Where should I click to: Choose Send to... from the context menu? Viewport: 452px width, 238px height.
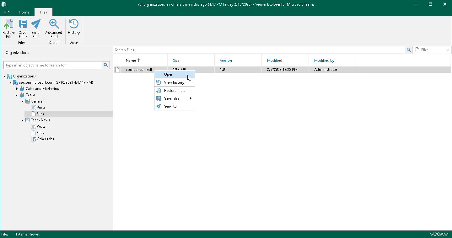pos(175,106)
